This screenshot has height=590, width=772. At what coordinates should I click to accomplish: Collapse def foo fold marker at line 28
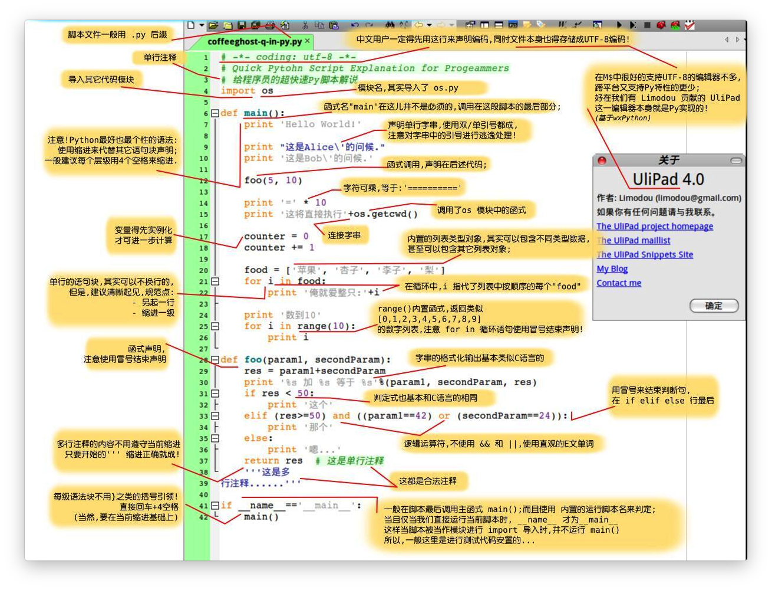215,360
